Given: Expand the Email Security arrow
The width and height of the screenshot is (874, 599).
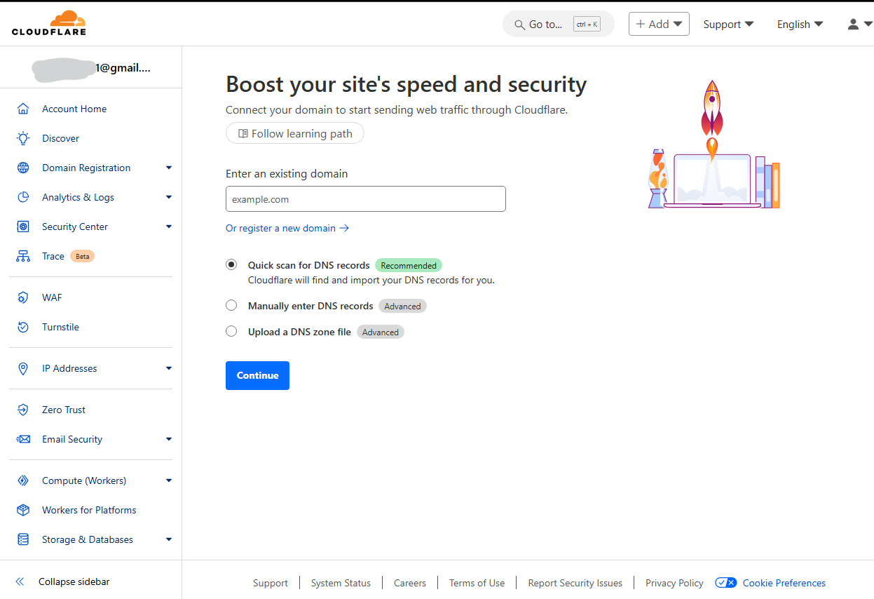Looking at the screenshot, I should click(x=169, y=439).
